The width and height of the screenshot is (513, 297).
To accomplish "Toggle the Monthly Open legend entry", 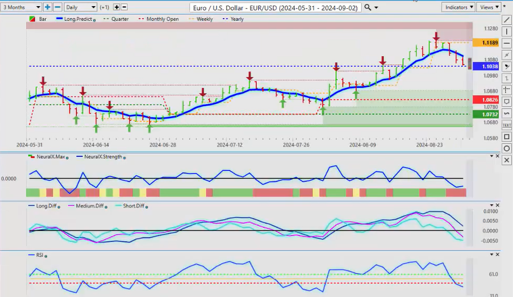I will (x=162, y=19).
